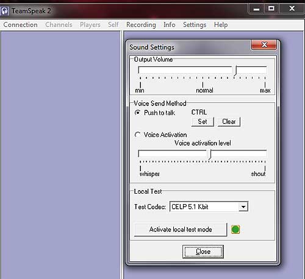Maximize the TeamSpeak 2 window
Image resolution: width=305 pixels, height=279 pixels.
click(271, 9)
